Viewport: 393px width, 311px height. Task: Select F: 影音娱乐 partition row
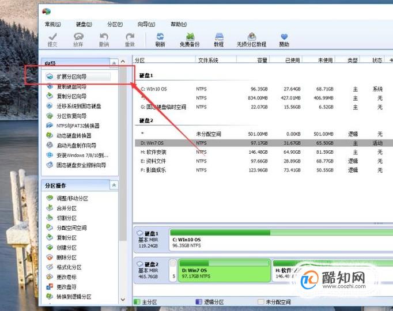tap(263, 170)
